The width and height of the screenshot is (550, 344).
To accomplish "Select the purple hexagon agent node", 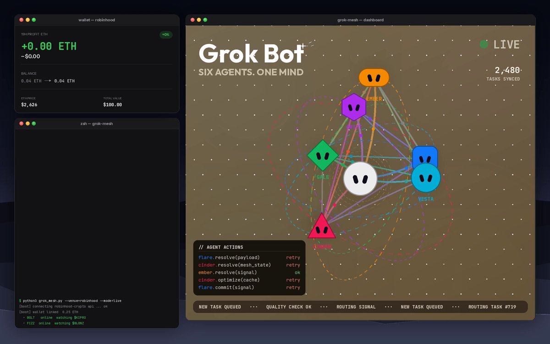I will pos(354,107).
